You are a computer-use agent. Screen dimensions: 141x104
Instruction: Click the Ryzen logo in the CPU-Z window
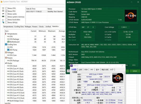point(118,78)
